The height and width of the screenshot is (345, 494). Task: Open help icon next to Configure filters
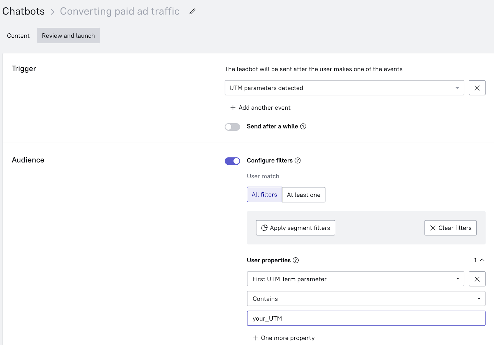tap(298, 161)
